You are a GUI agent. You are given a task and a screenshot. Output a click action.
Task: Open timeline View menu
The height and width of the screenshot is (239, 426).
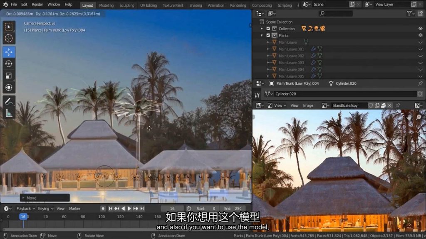point(60,208)
